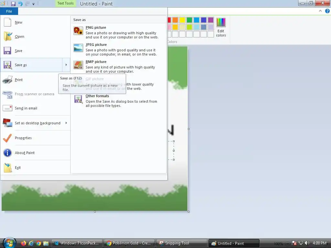
Task: Click the JPEG picture landscape icon
Action: point(78,48)
